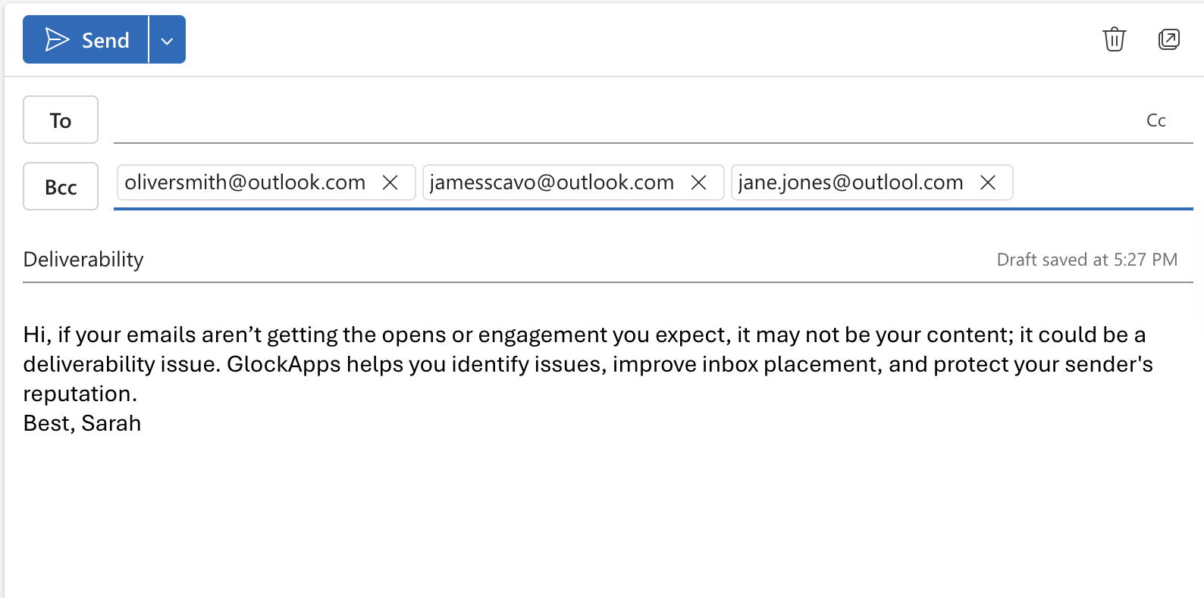Open the address book via To button
This screenshot has width=1204, height=598.
[61, 120]
